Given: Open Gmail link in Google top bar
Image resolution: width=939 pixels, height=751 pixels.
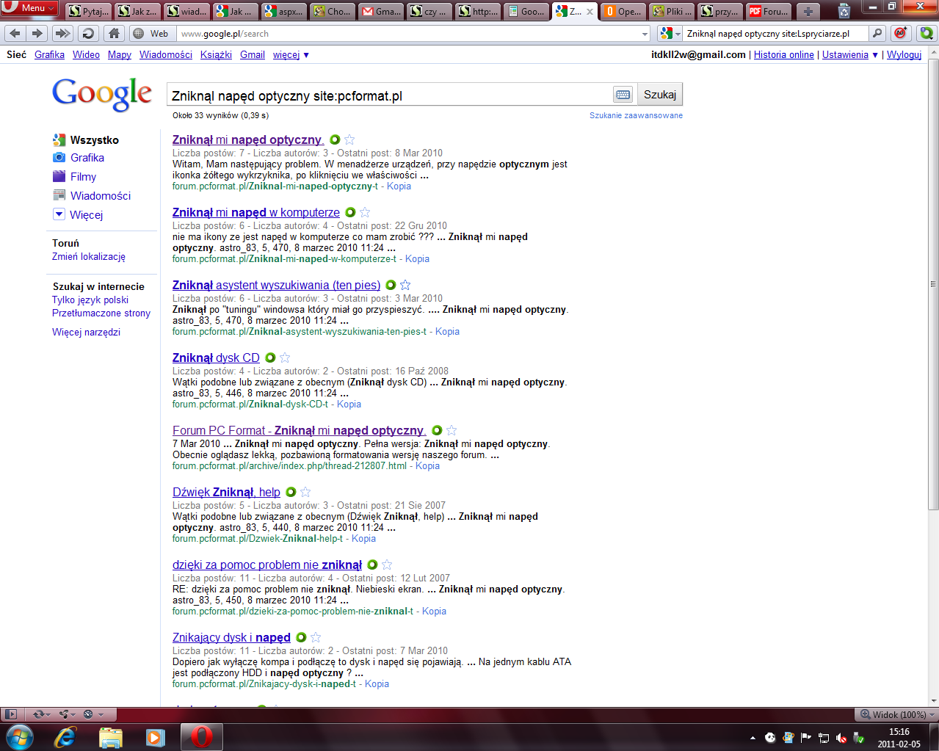Looking at the screenshot, I should pos(253,55).
